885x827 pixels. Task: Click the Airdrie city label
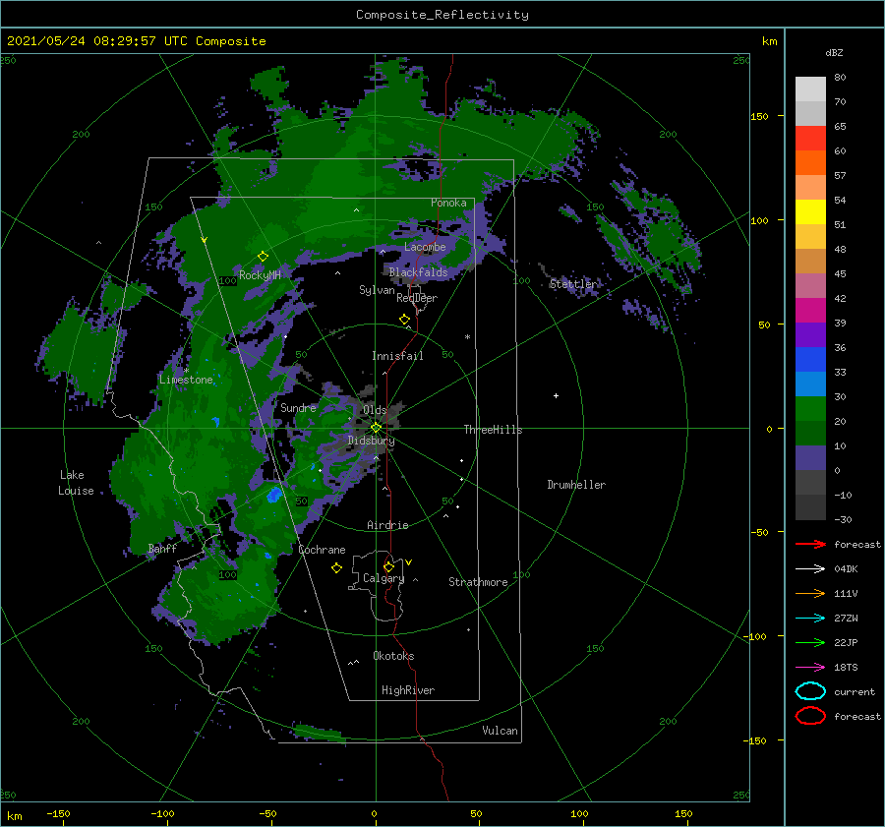click(387, 525)
